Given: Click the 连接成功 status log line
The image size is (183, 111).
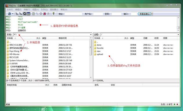Looking at the screenshot, I should (22, 30).
